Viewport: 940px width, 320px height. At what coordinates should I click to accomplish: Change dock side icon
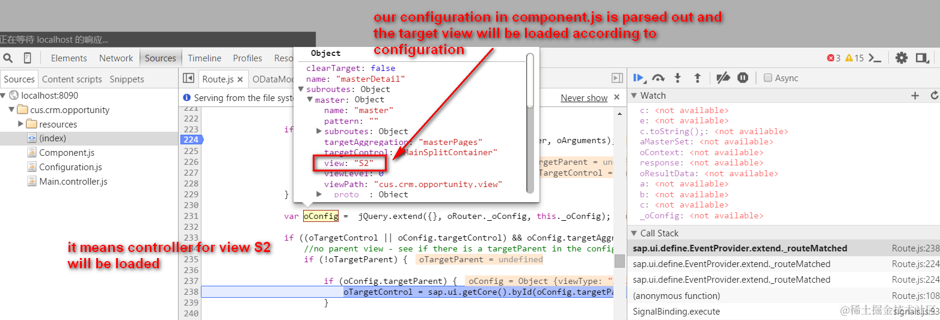pyautogui.click(x=921, y=58)
